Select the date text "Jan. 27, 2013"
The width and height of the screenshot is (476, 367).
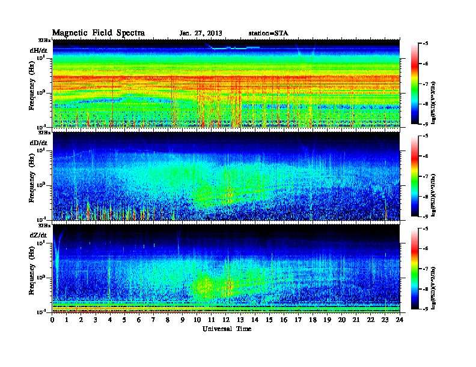[x=201, y=34]
